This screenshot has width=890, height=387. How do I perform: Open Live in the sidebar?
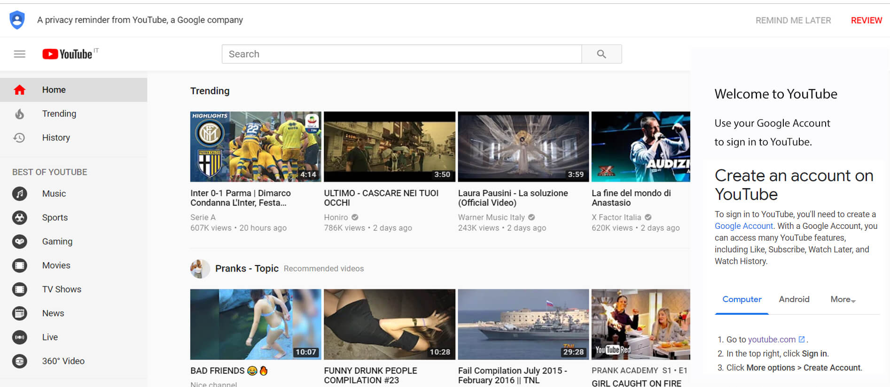(73, 337)
